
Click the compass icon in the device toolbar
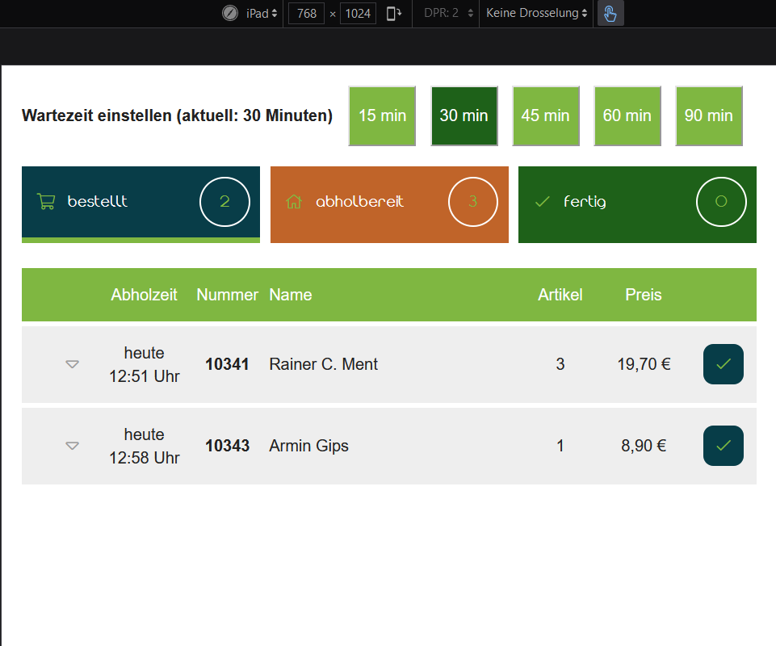coord(230,14)
